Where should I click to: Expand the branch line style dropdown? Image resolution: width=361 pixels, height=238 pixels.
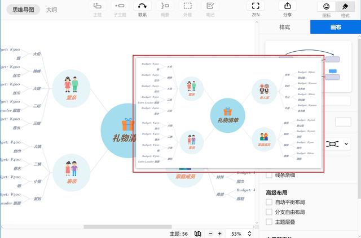click(338, 144)
